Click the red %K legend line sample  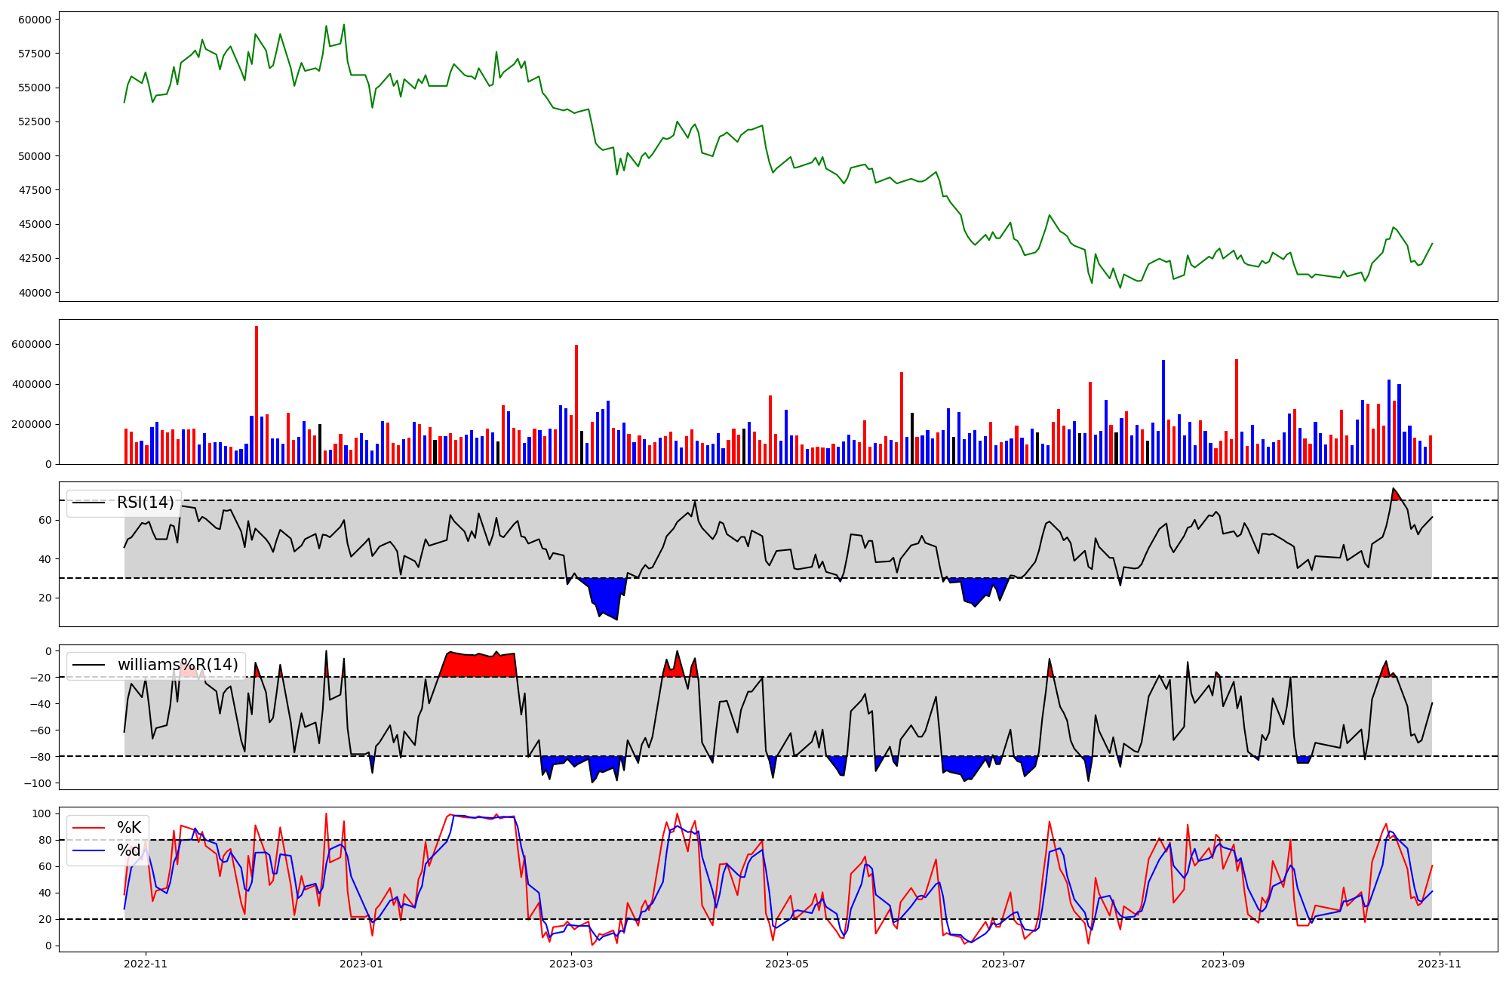pos(88,828)
